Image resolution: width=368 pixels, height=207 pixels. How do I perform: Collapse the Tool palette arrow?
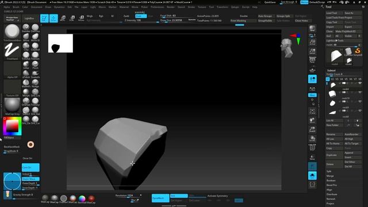pyautogui.click(x=322, y=7)
